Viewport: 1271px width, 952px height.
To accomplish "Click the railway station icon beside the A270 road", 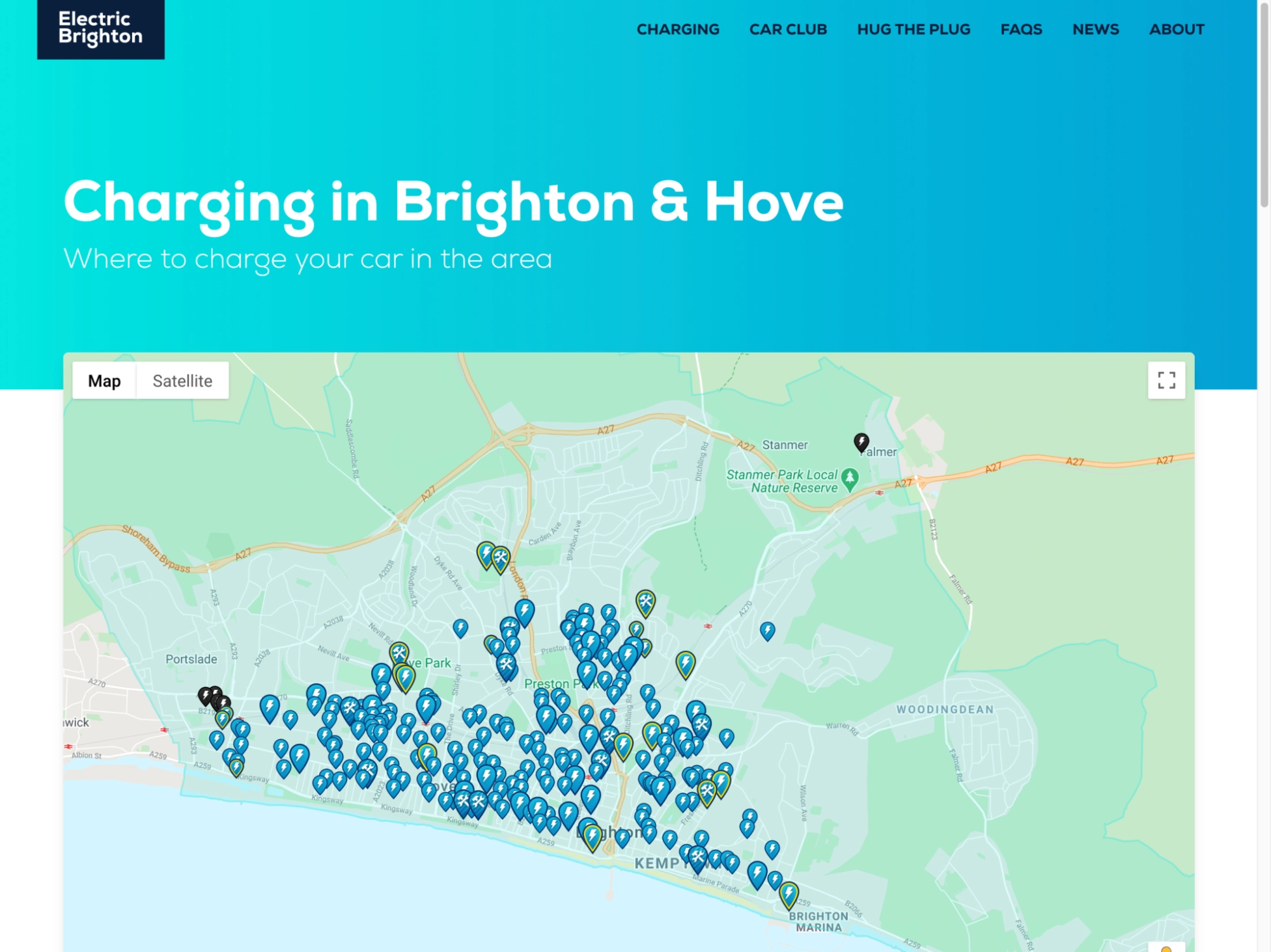I will (708, 626).
